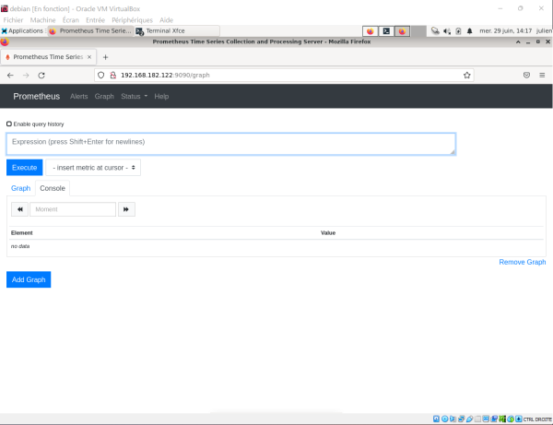
Task: Focus the Expression query text box
Action: pyautogui.click(x=231, y=144)
